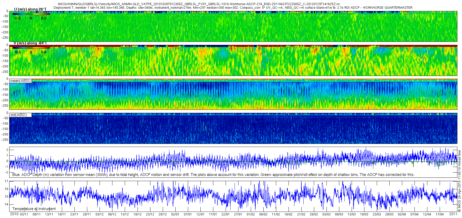Click the '12/04' date tick

coord(427,214)
